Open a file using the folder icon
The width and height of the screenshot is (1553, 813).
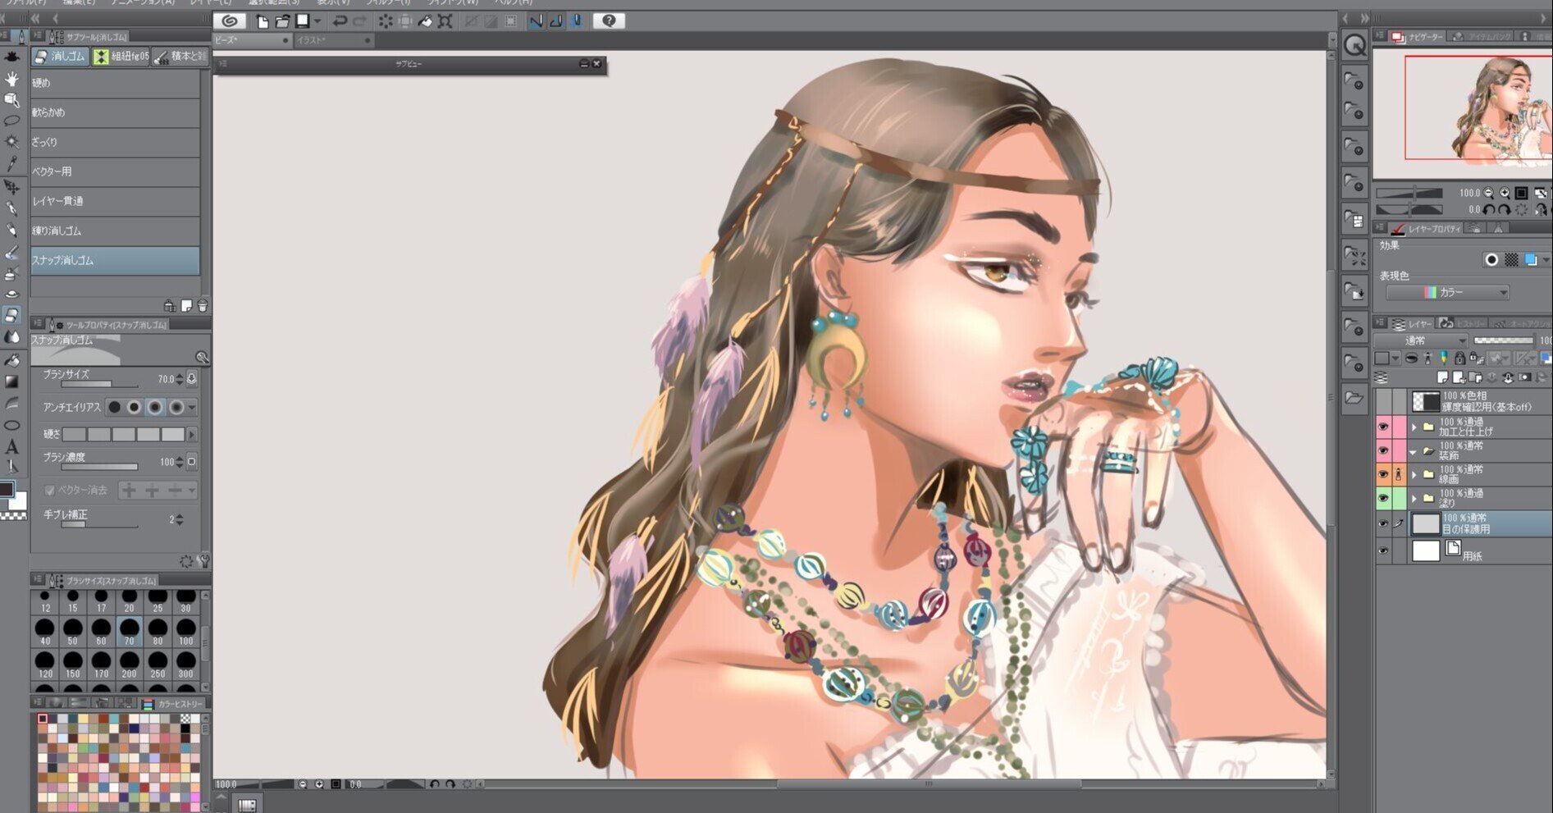pos(283,21)
